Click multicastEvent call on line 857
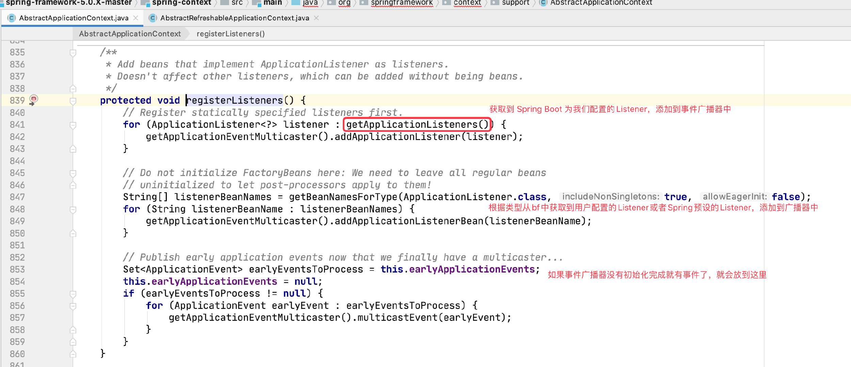 click(x=397, y=318)
